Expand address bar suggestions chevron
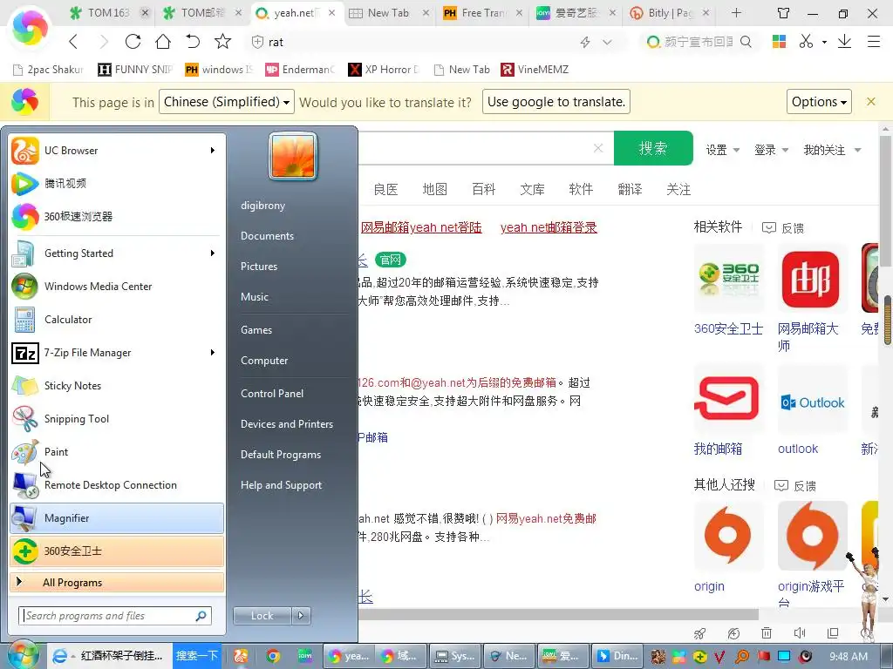 (607, 42)
